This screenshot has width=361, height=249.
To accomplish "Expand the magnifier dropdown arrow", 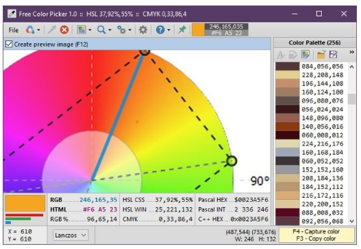I will 110,30.
